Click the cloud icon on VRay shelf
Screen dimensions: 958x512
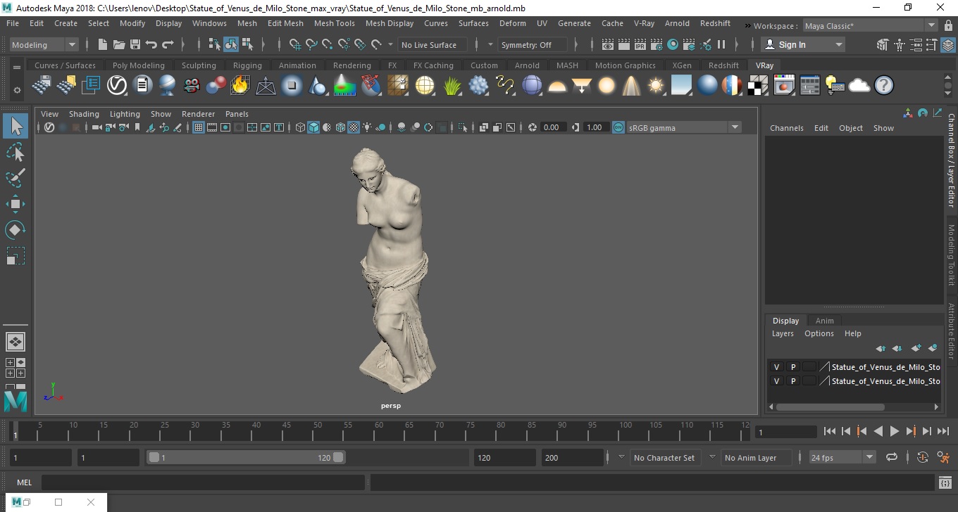pos(859,86)
